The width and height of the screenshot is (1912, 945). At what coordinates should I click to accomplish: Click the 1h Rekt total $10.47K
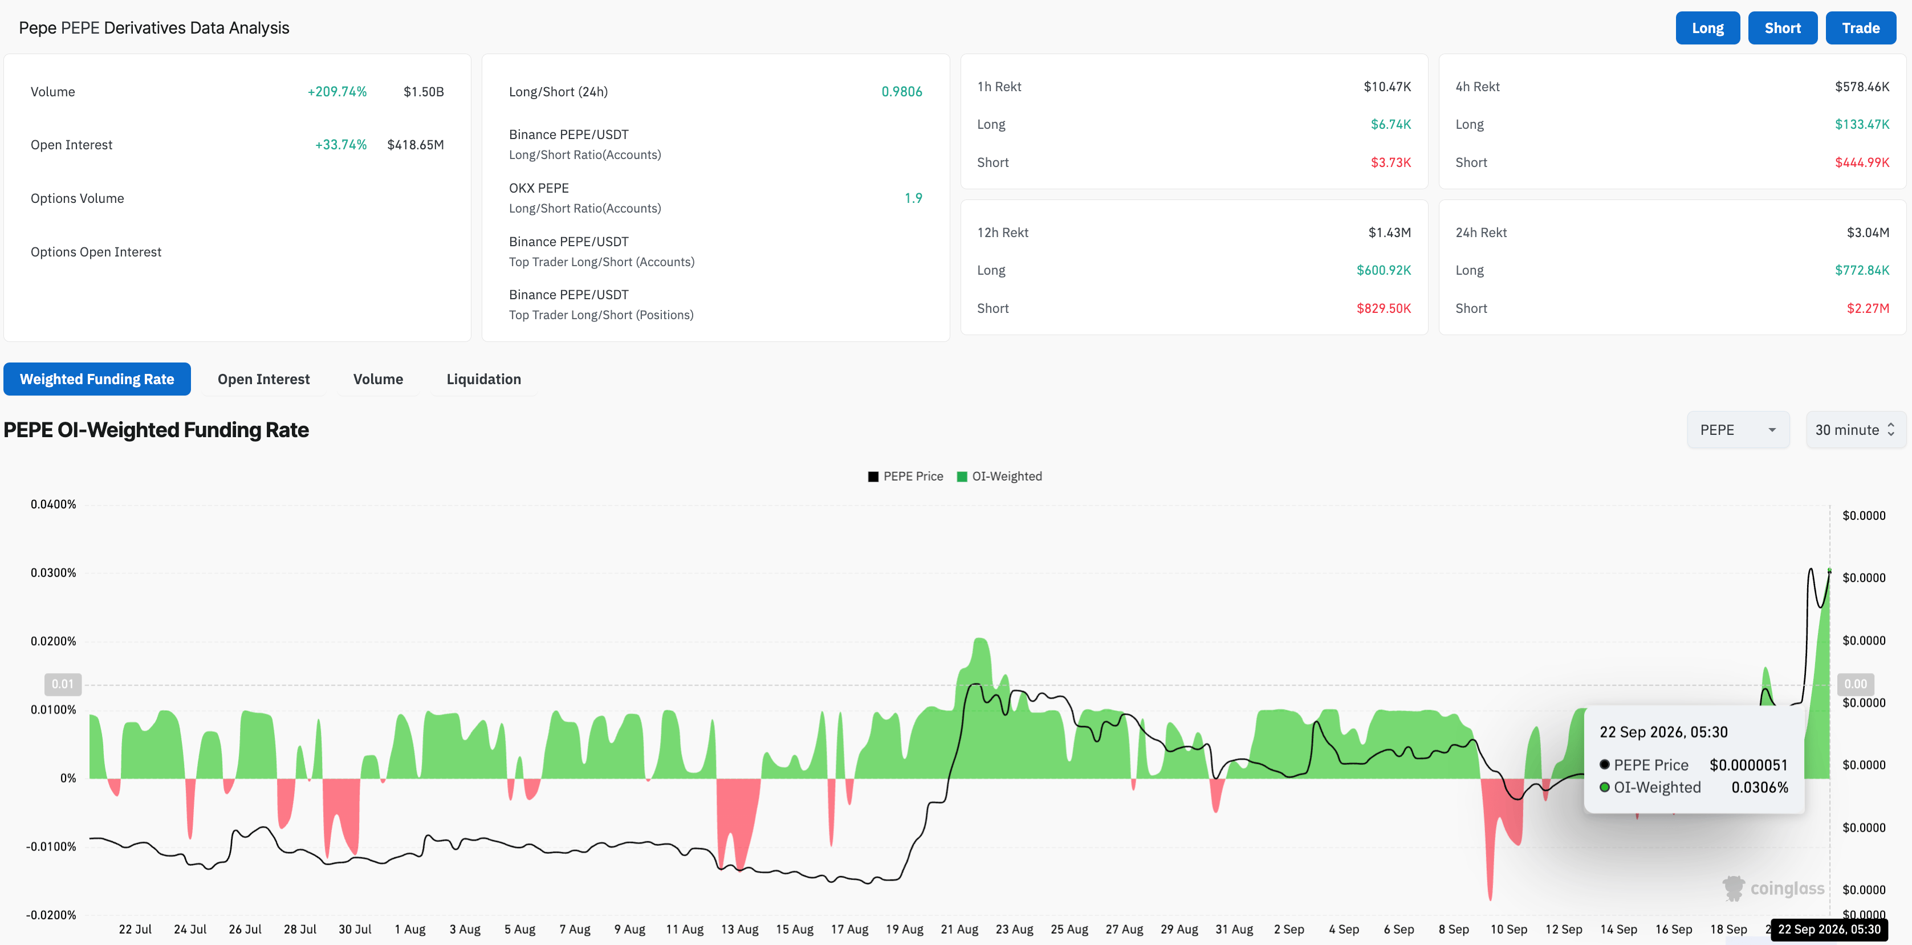tap(1387, 87)
